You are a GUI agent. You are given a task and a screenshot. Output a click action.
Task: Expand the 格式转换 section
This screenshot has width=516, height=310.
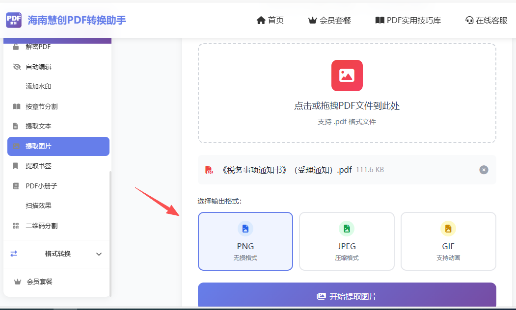click(x=56, y=254)
